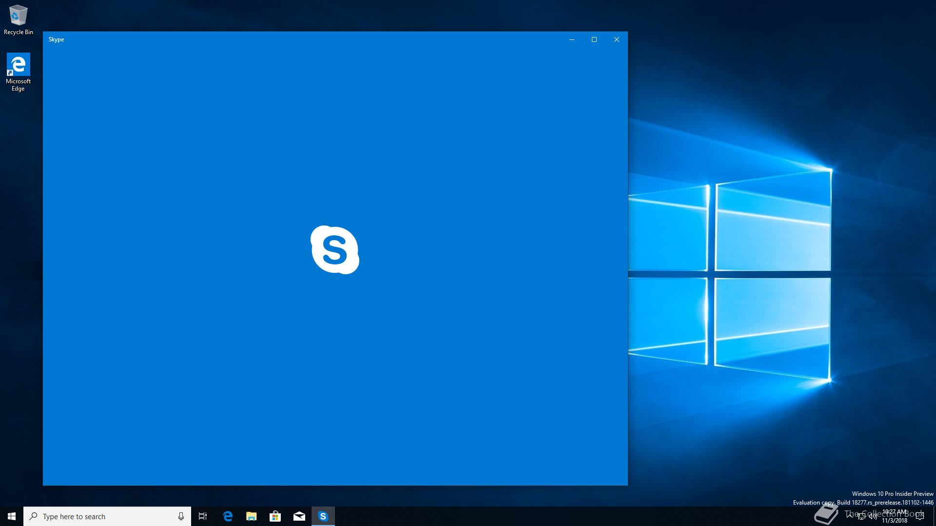Select the Skype taskbar button
The height and width of the screenshot is (526, 936).
coord(323,516)
